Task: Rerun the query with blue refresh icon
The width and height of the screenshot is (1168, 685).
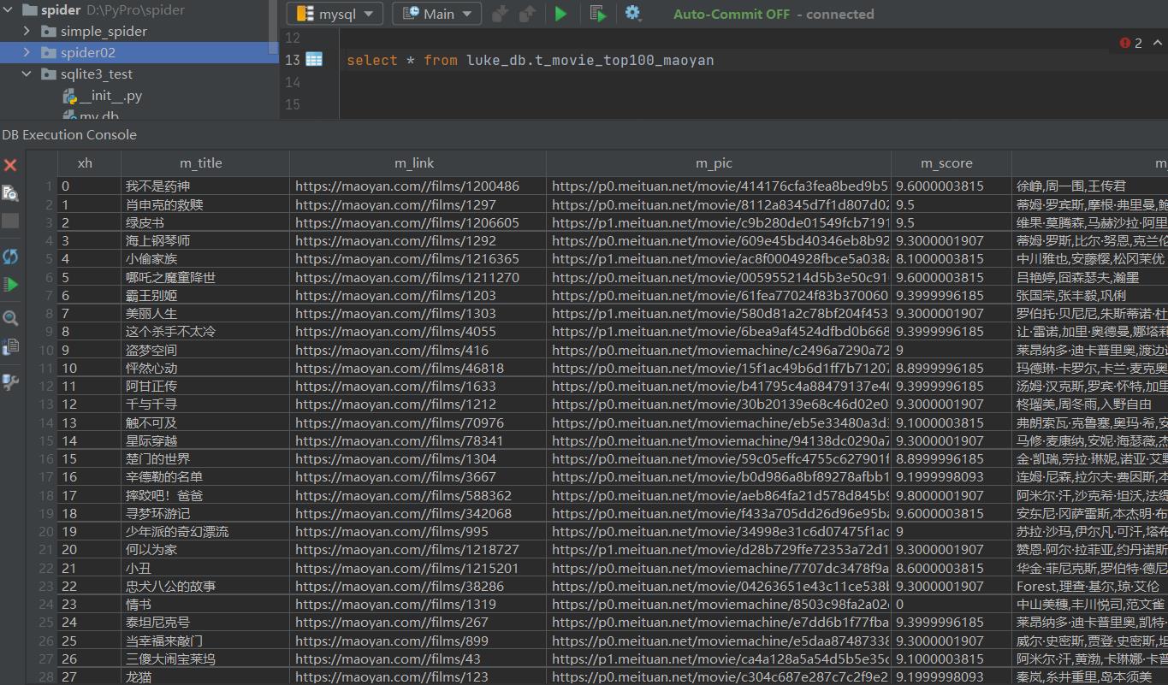Action: pyautogui.click(x=10, y=257)
